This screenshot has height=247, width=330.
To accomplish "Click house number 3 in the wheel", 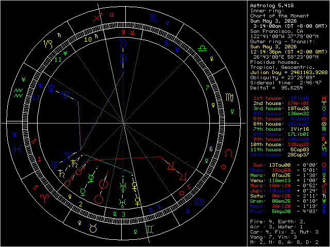I will [124, 215].
